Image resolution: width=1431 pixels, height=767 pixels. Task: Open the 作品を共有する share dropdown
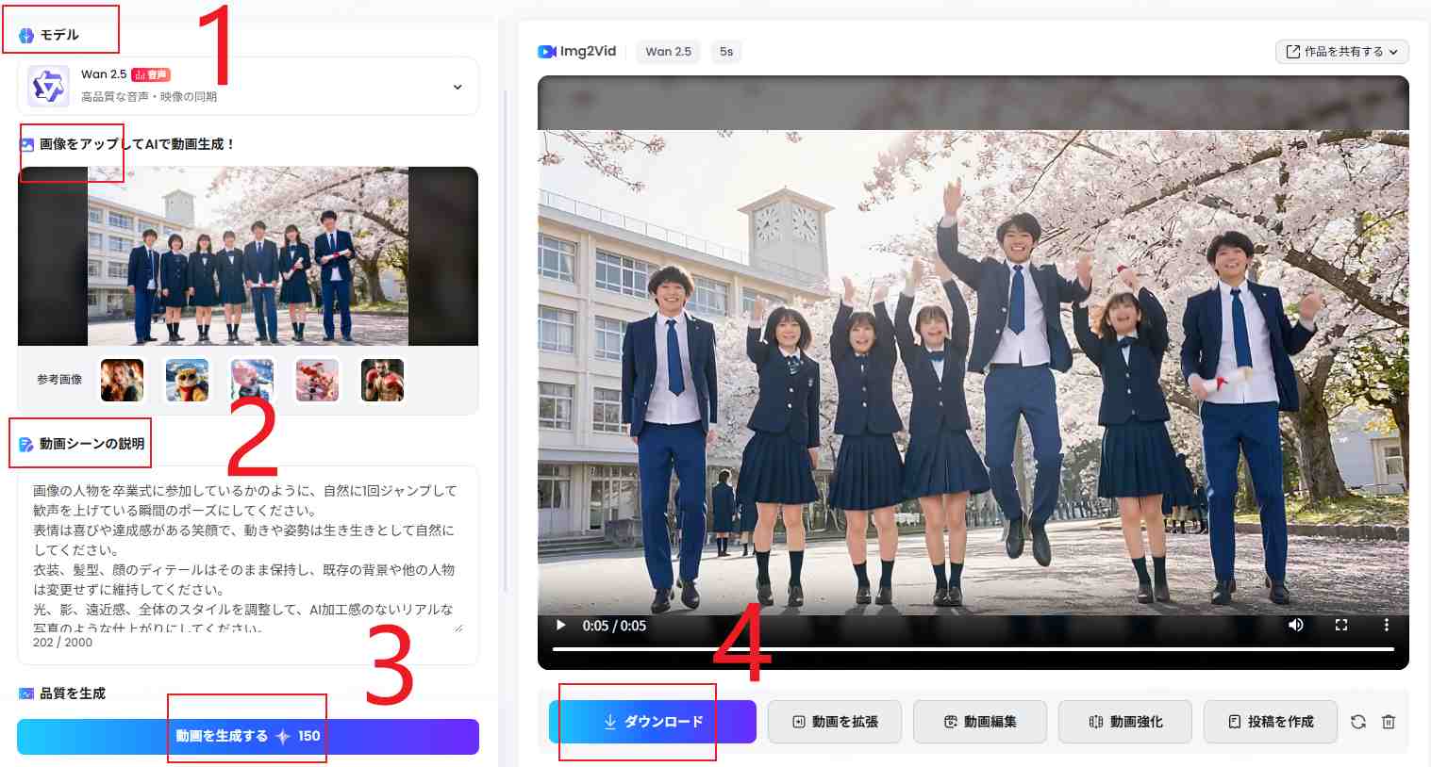(1340, 52)
